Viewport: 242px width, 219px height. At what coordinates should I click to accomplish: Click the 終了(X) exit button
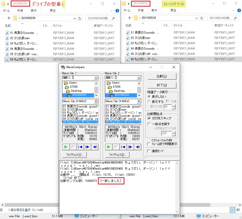162,85
